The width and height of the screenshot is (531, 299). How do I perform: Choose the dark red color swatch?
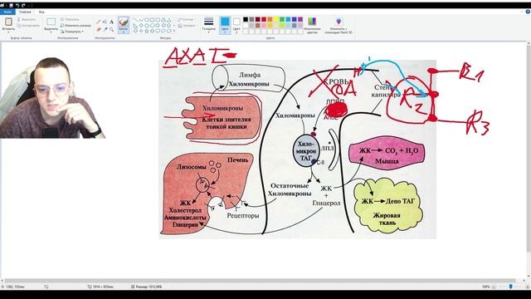click(x=258, y=20)
